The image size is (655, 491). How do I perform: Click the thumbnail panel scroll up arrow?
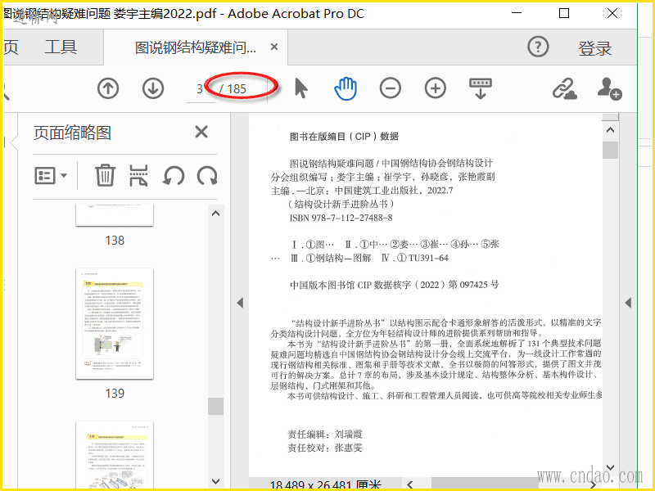click(x=215, y=214)
